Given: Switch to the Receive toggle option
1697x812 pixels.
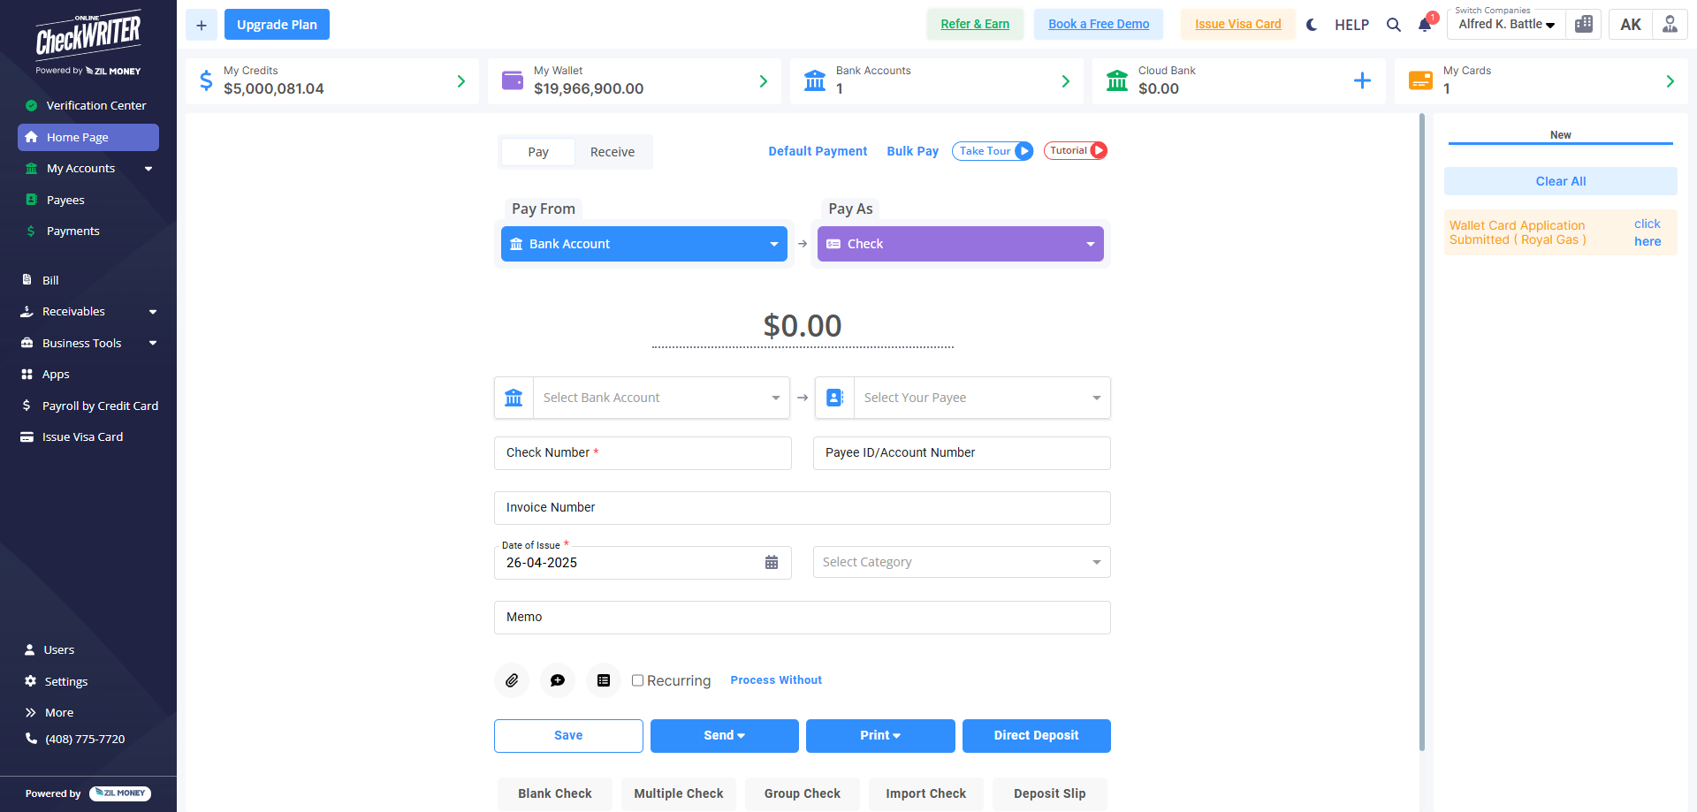Looking at the screenshot, I should [x=613, y=152].
